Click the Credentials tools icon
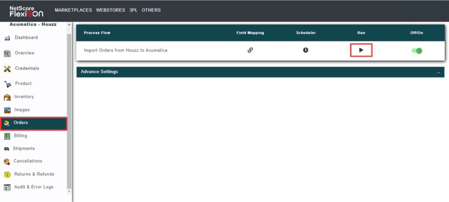 [7, 69]
